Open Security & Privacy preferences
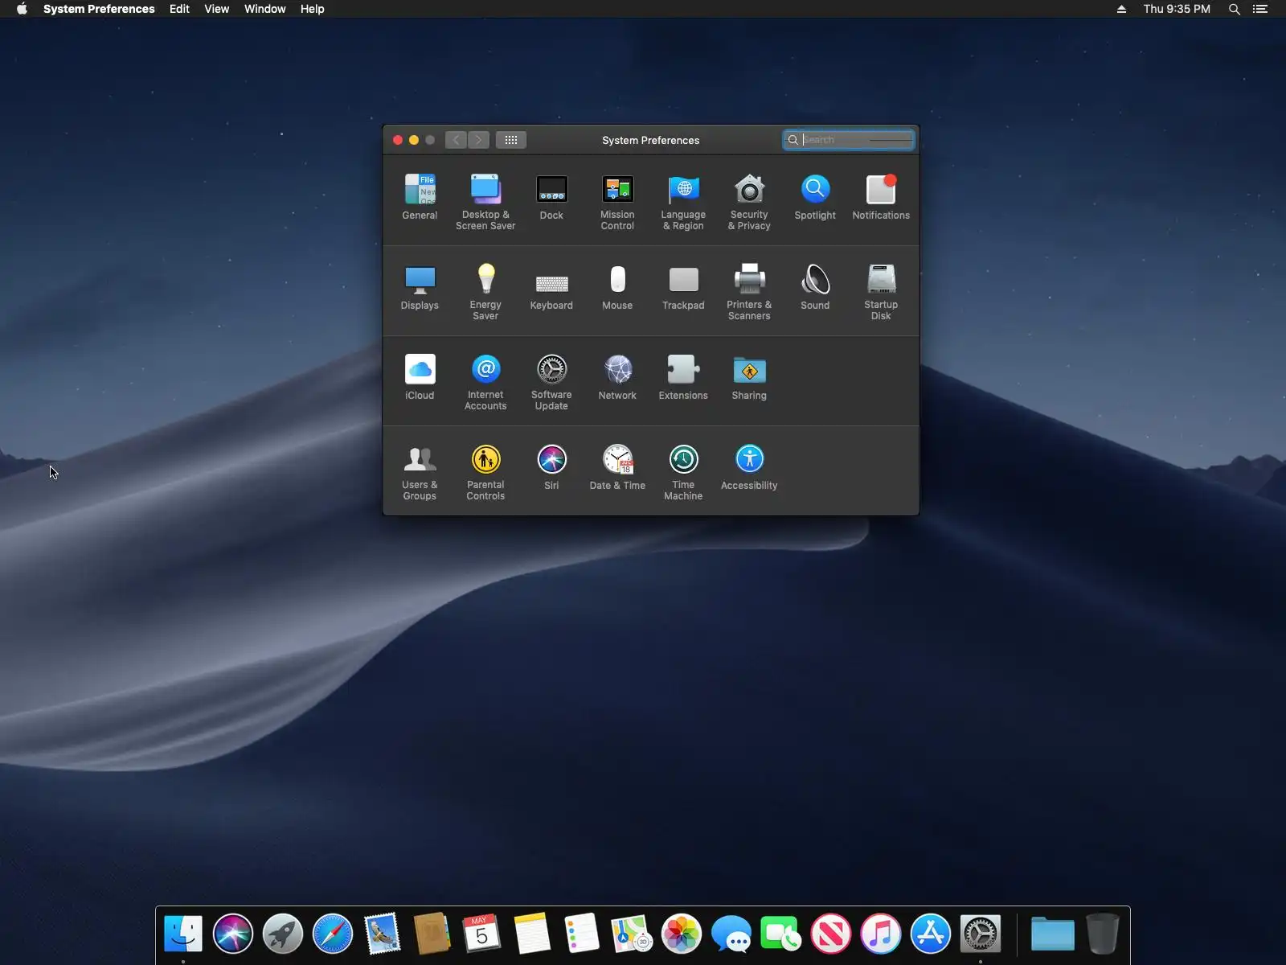The width and height of the screenshot is (1286, 965). (749, 202)
